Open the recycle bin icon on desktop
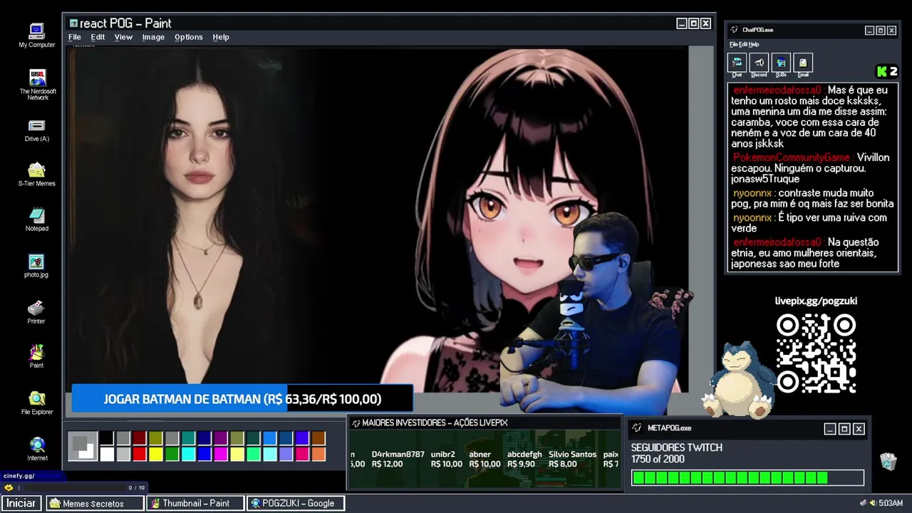 coord(888,461)
